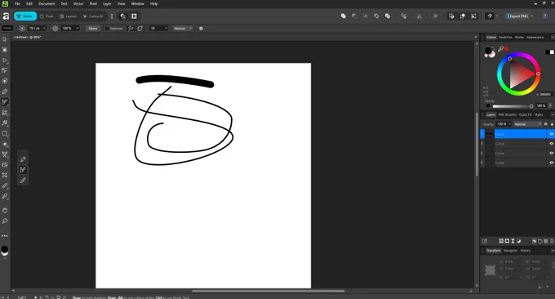Delete layer using trash icon
Image resolution: width=555 pixels, height=299 pixels.
pos(552,241)
